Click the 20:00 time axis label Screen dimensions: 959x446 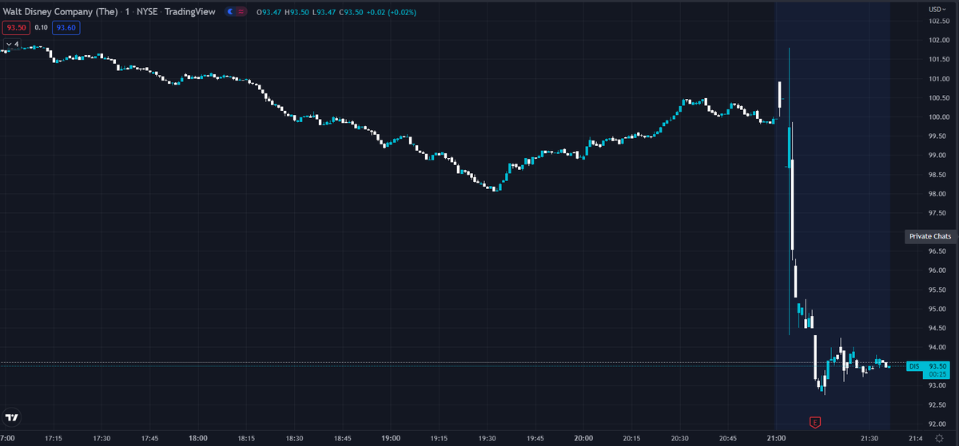[583, 438]
